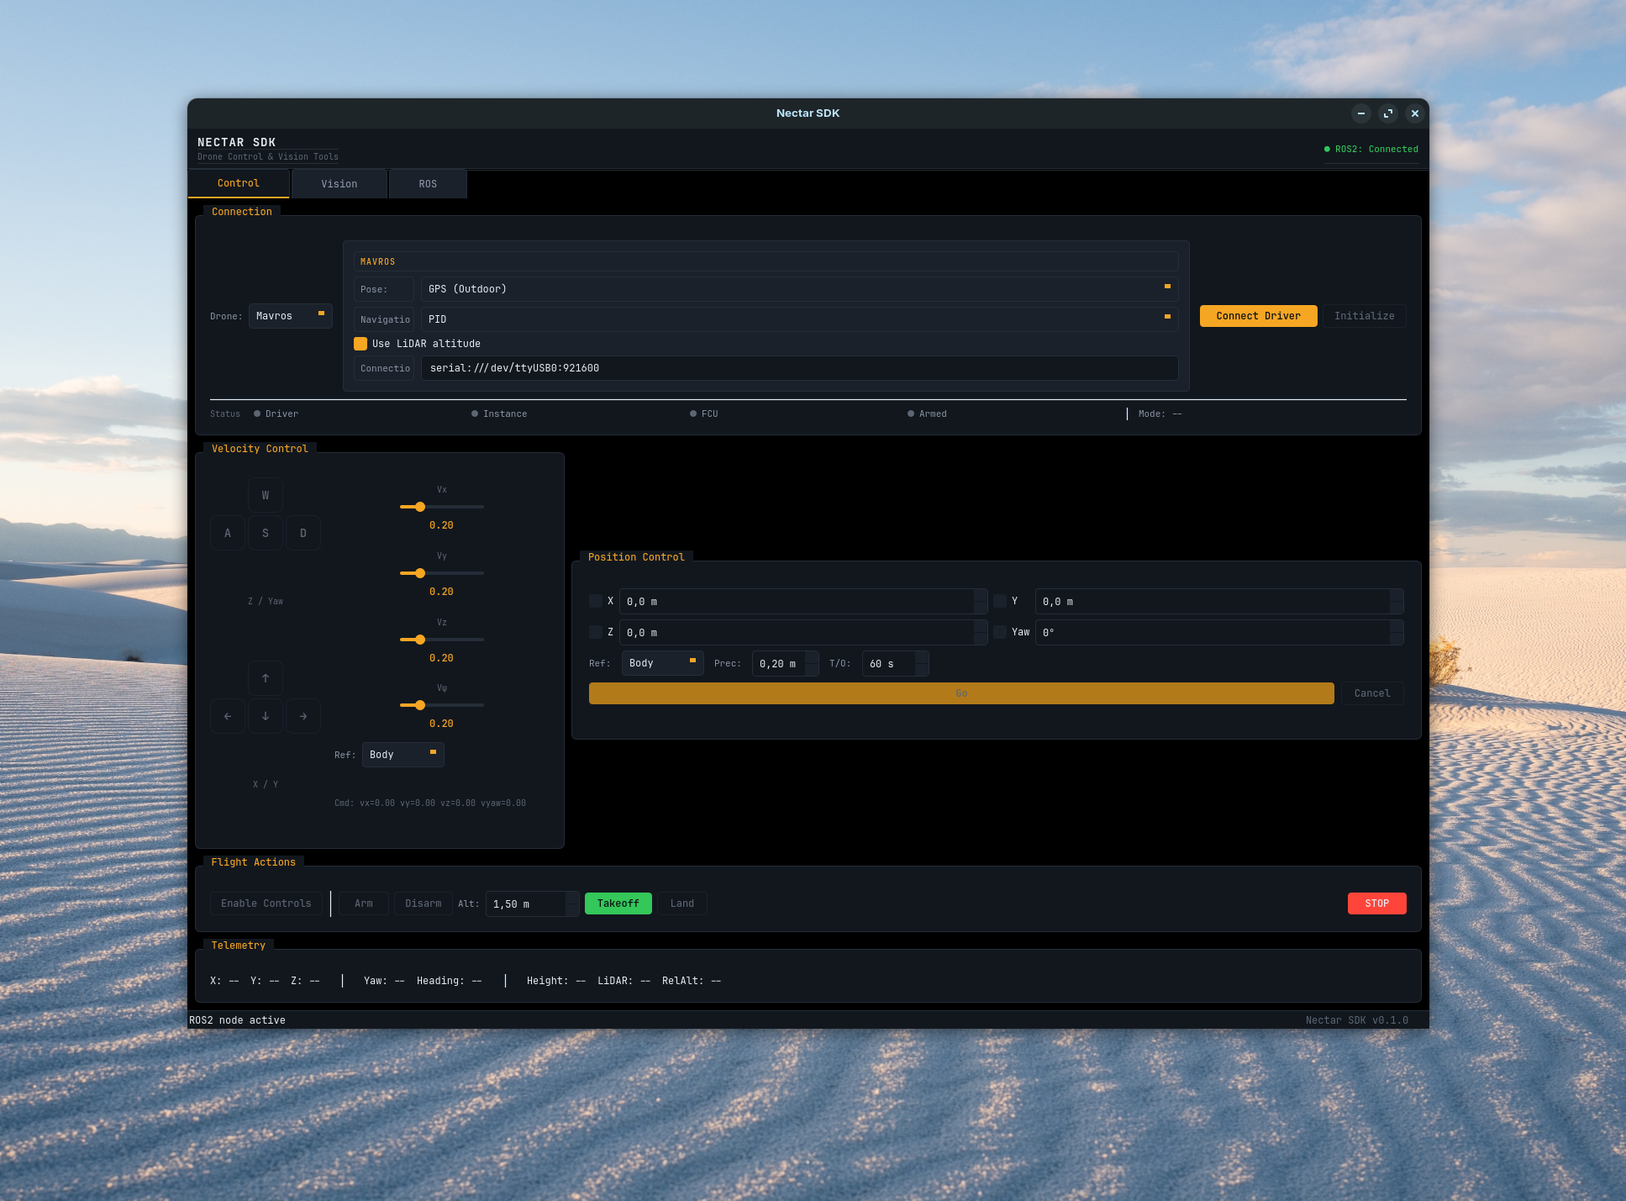Click the Driver status indicator
This screenshot has height=1201, width=1626.
pos(276,414)
